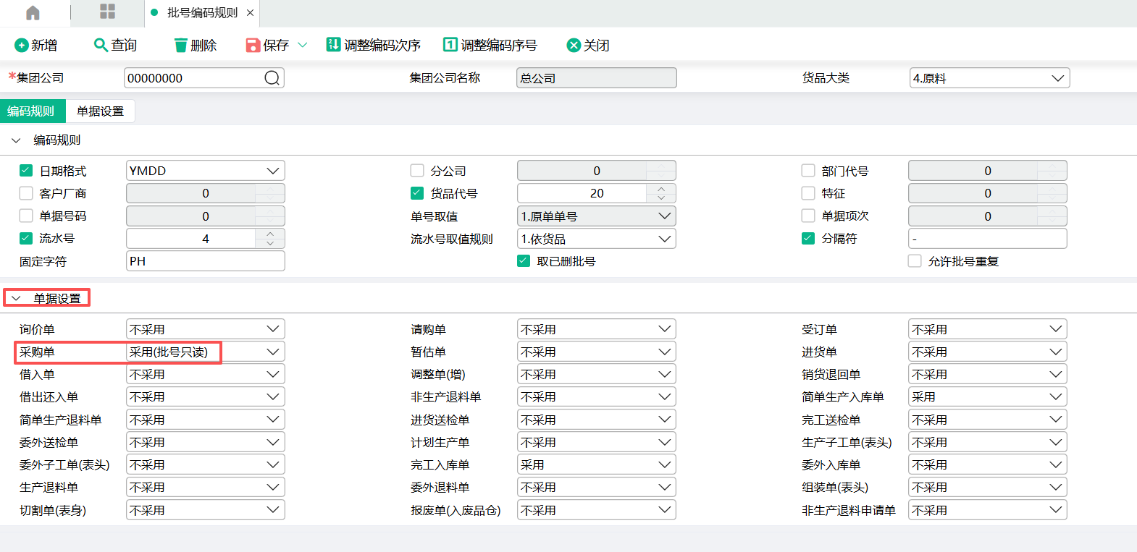The height and width of the screenshot is (552, 1137).
Task: Click the 固定字符 input field
Action: [x=205, y=261]
